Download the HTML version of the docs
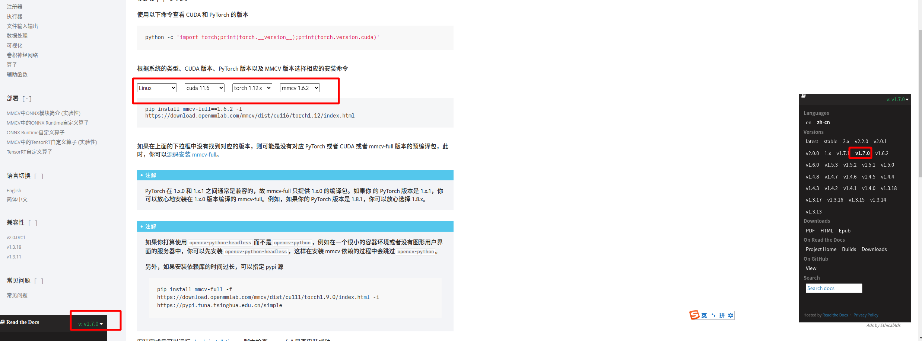Screen dimensions: 922x341 (x=827, y=231)
